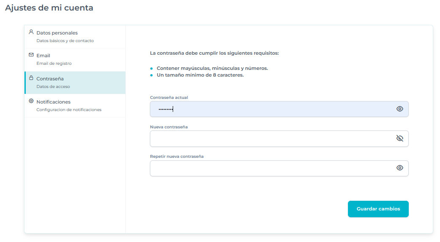
Task: Click the Repetir nueva contraseña input field
Action: [x=270, y=168]
